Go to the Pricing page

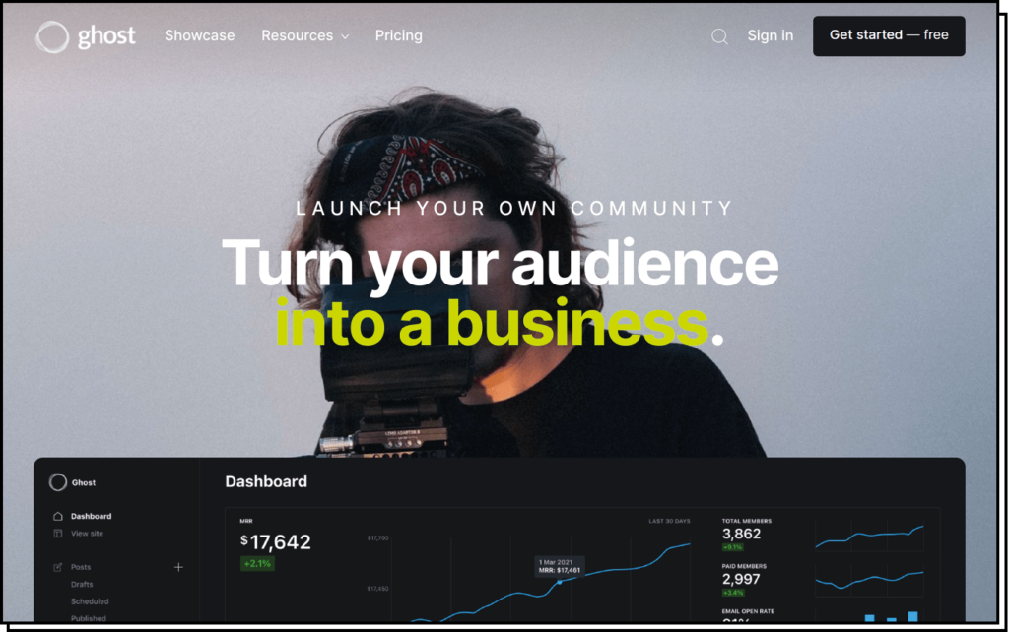[x=399, y=35]
